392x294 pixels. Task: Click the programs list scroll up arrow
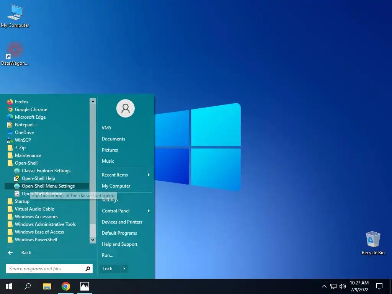pos(93,101)
